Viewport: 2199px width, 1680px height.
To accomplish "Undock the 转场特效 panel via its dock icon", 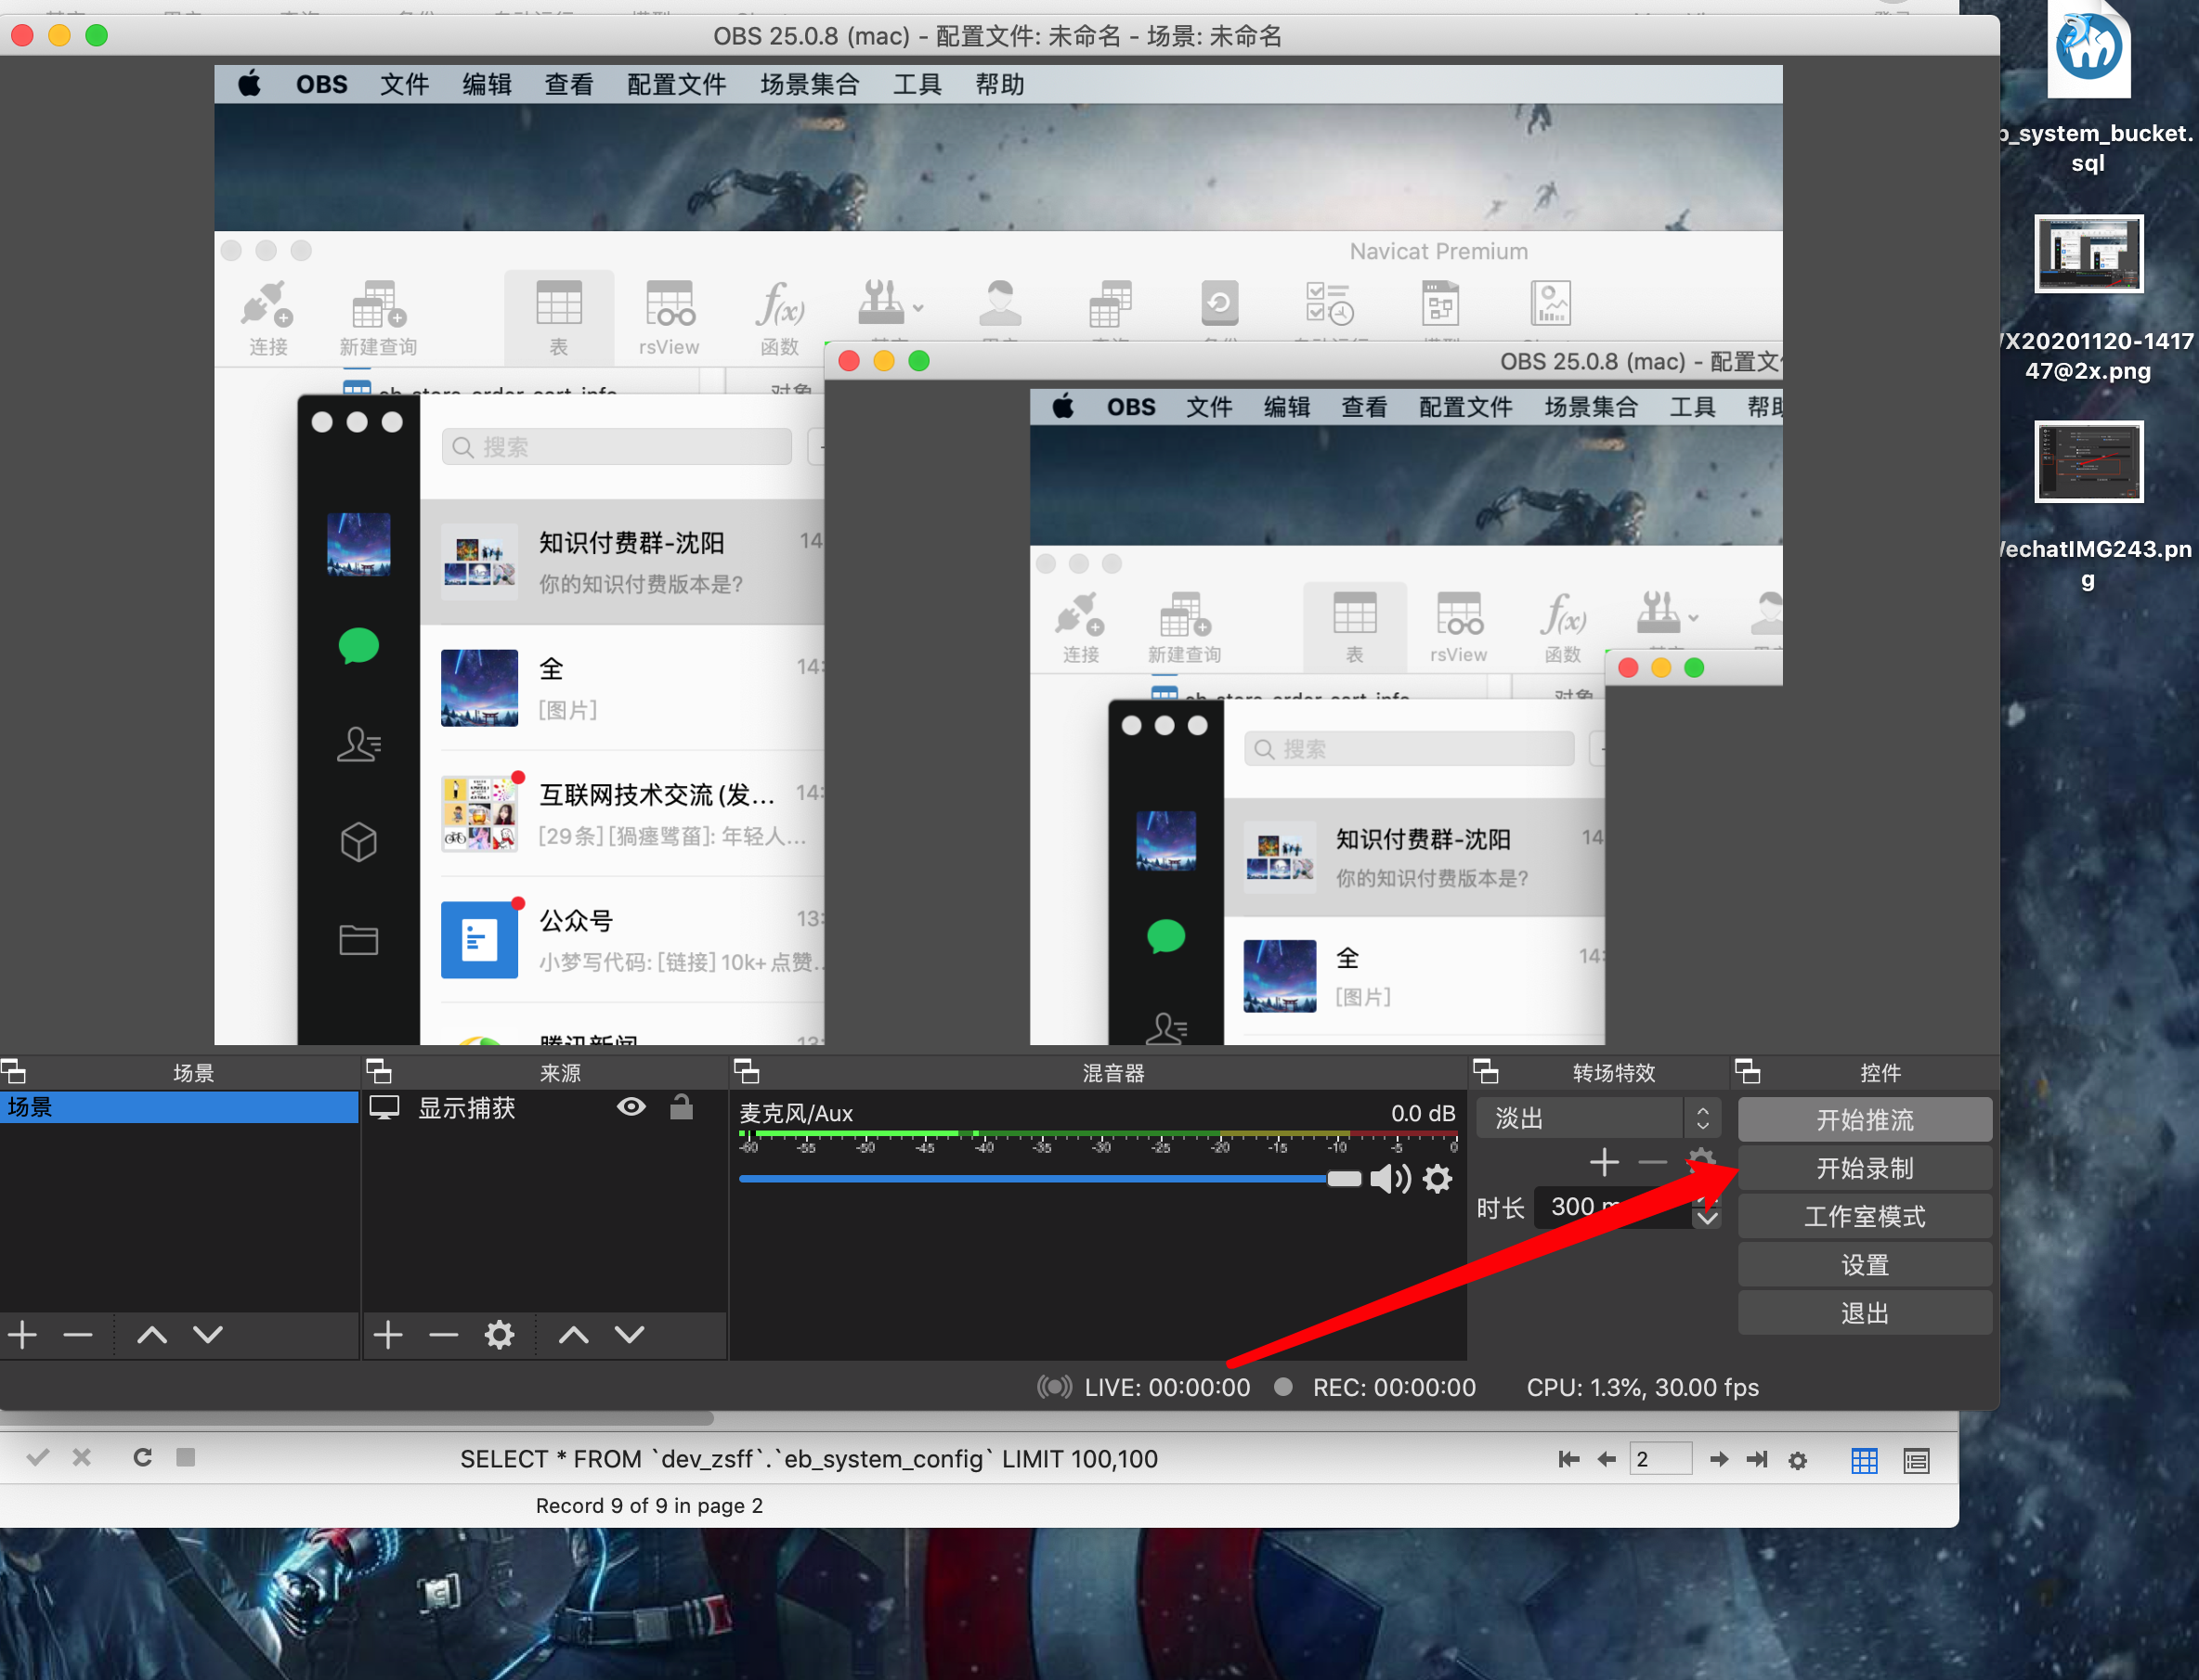I will [1486, 1072].
